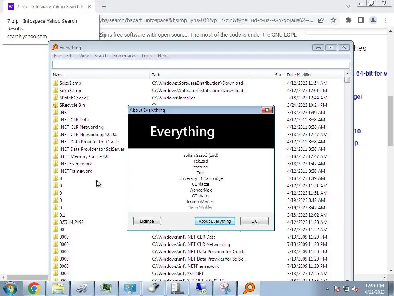Click Chrome page vertical scrollbar thumb
This screenshot has height=296, width=394.
click(x=391, y=121)
